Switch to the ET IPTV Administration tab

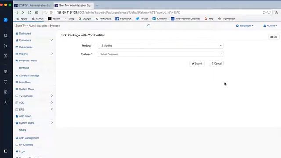tap(33, 5)
